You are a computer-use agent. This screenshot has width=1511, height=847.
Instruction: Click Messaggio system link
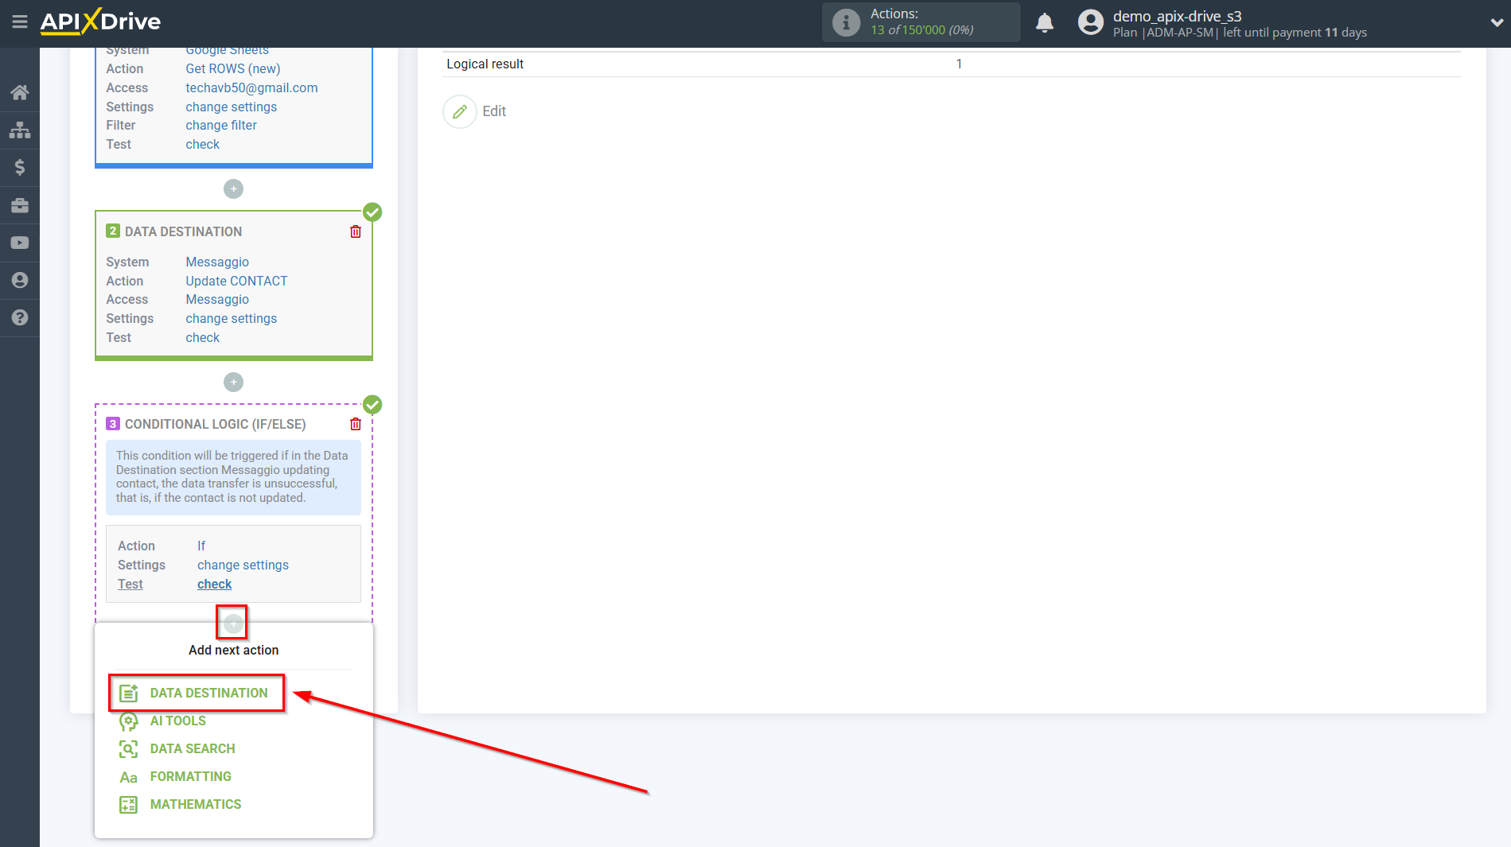tap(217, 262)
